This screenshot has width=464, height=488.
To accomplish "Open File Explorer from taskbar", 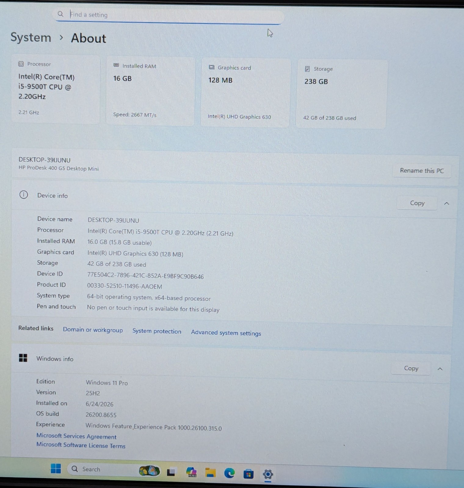I will [x=210, y=473].
